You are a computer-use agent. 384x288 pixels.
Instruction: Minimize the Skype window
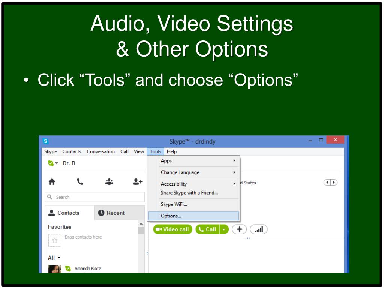click(310, 140)
